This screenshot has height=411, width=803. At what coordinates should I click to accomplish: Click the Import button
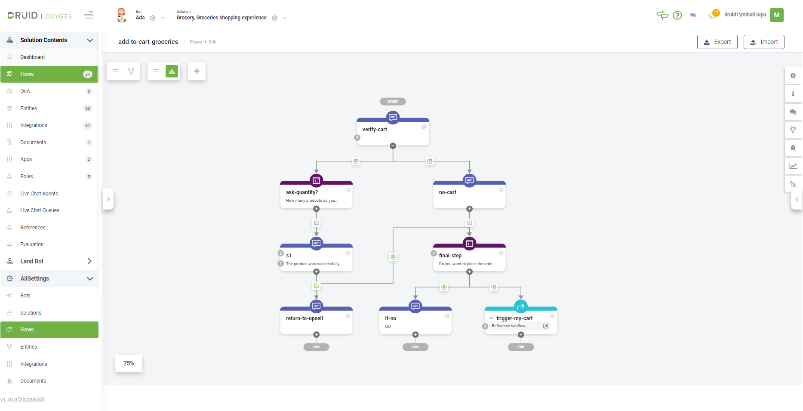(x=764, y=42)
